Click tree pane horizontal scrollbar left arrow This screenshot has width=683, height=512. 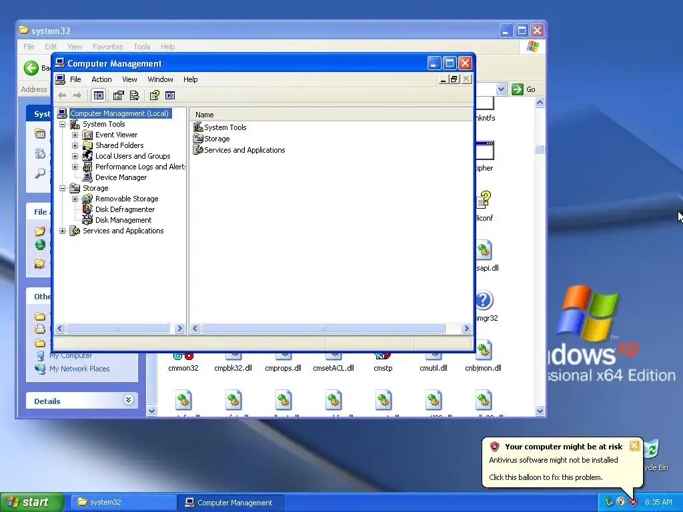pyautogui.click(x=60, y=329)
